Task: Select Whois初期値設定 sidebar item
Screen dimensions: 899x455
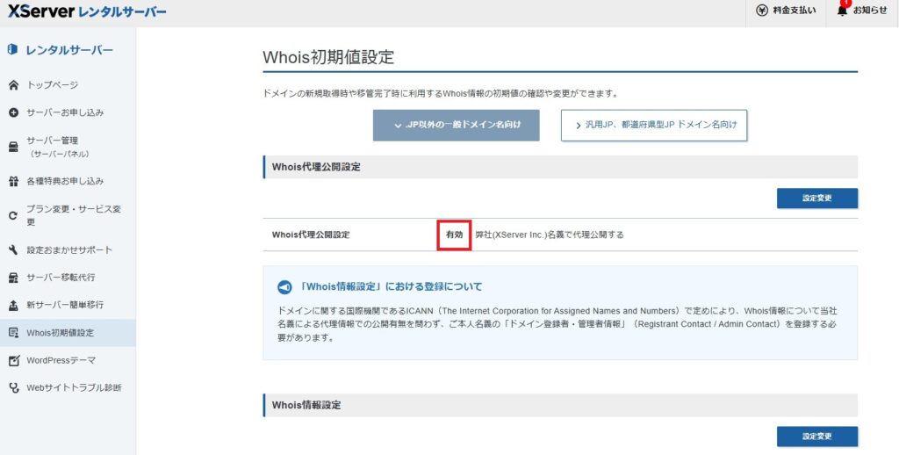Action: [x=60, y=333]
